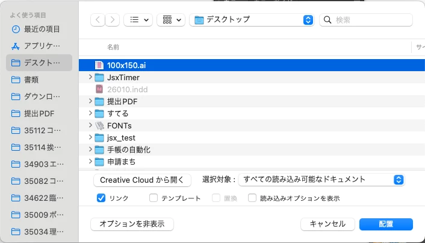
Task: Go forward with the right chevron button
Action: click(112, 20)
